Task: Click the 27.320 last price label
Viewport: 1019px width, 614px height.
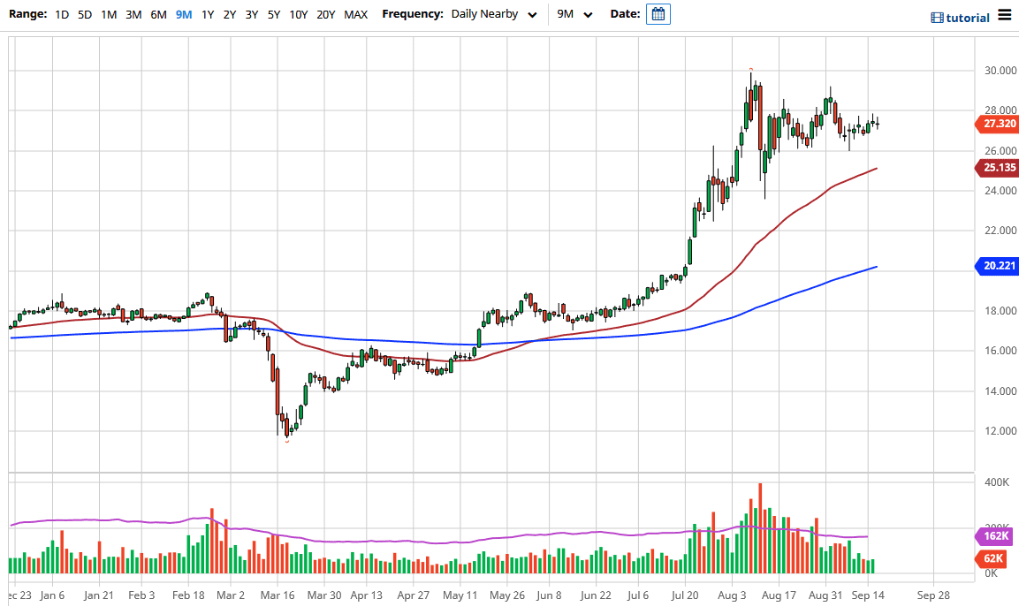Action: pyautogui.click(x=997, y=125)
